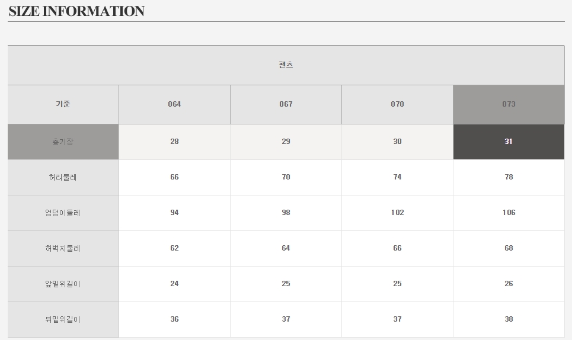Select the 앞밑위길이 row label

[x=63, y=284]
